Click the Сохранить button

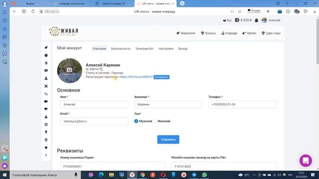click(168, 139)
